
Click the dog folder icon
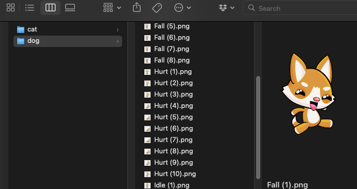coord(21,41)
